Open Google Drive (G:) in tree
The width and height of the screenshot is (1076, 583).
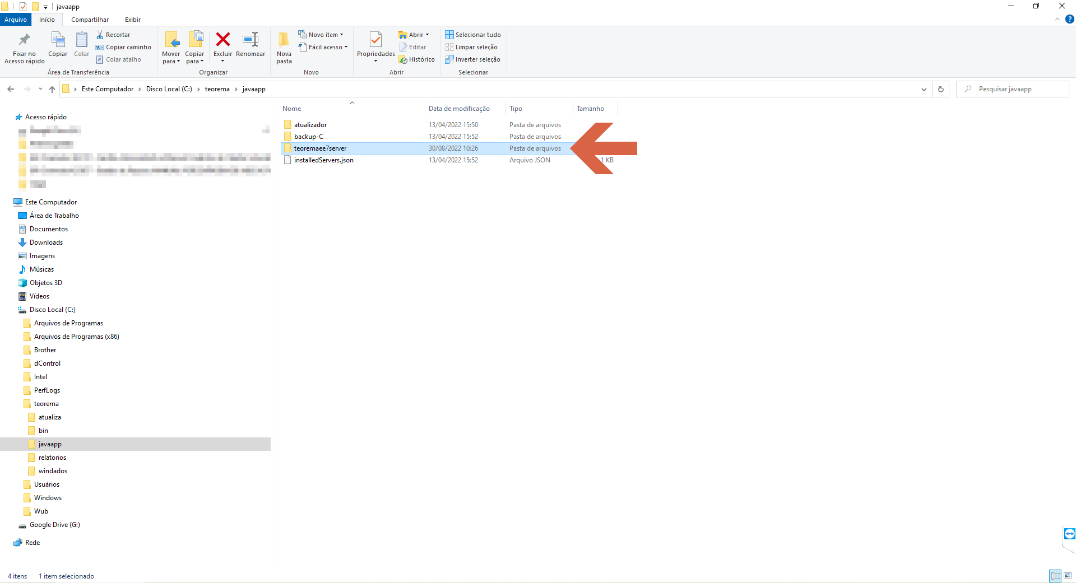pos(55,525)
